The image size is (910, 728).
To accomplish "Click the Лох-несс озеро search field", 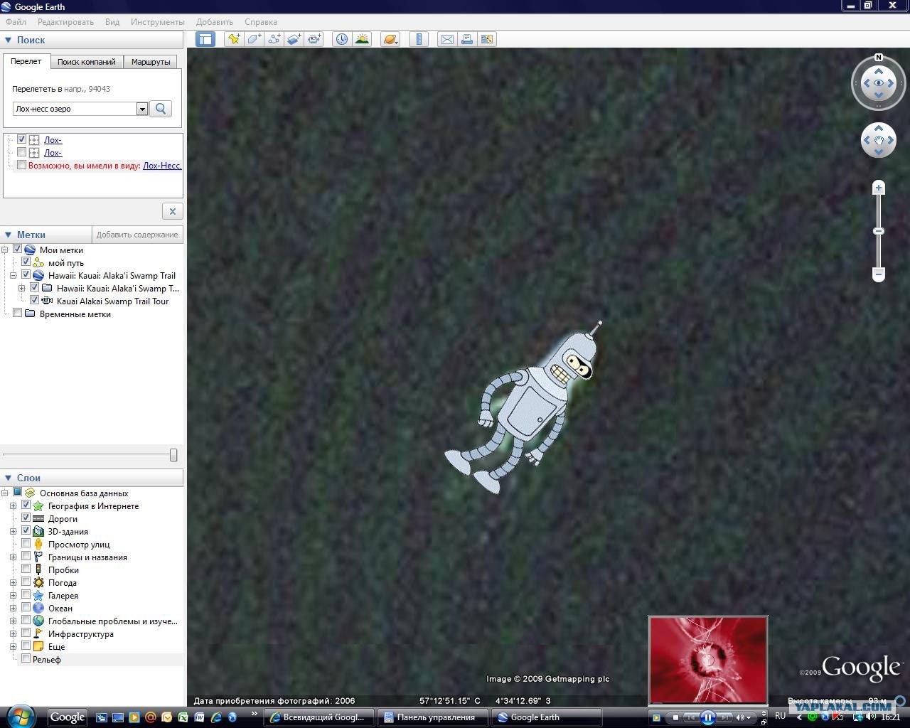I will 75,109.
